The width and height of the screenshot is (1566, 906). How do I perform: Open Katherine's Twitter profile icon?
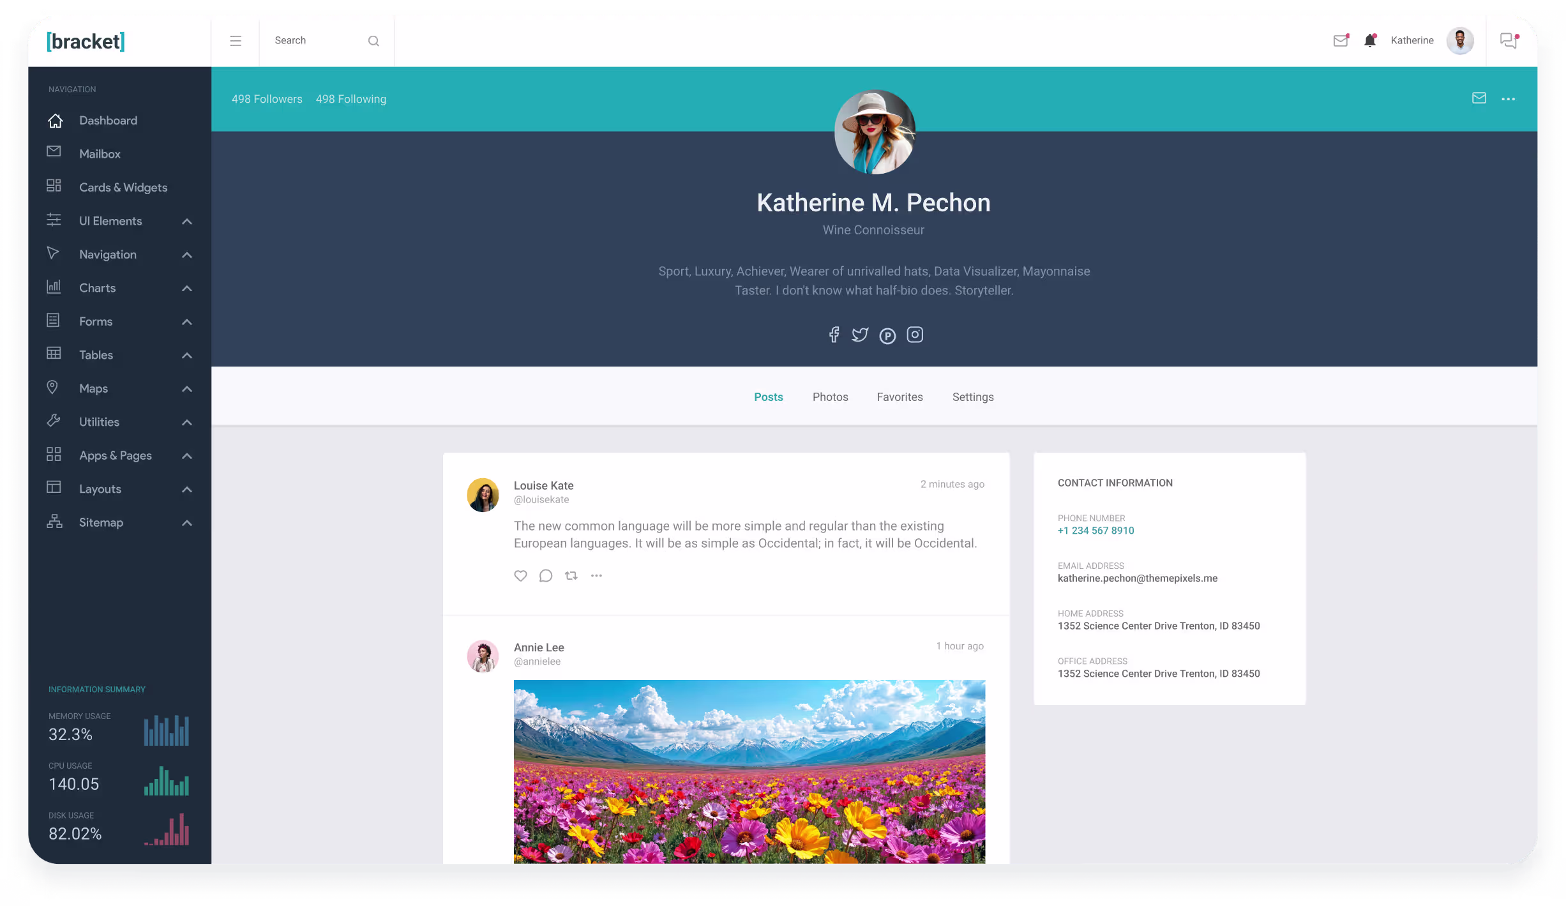coord(860,335)
